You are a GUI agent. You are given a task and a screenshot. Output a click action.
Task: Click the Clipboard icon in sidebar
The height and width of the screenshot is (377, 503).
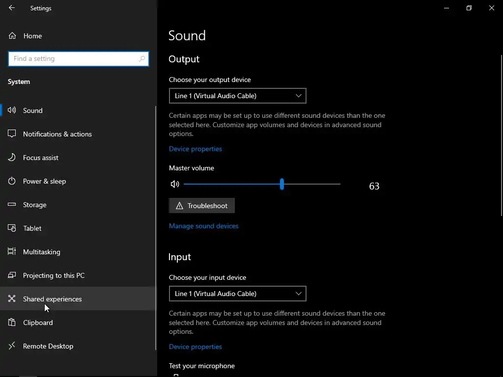[x=12, y=323]
